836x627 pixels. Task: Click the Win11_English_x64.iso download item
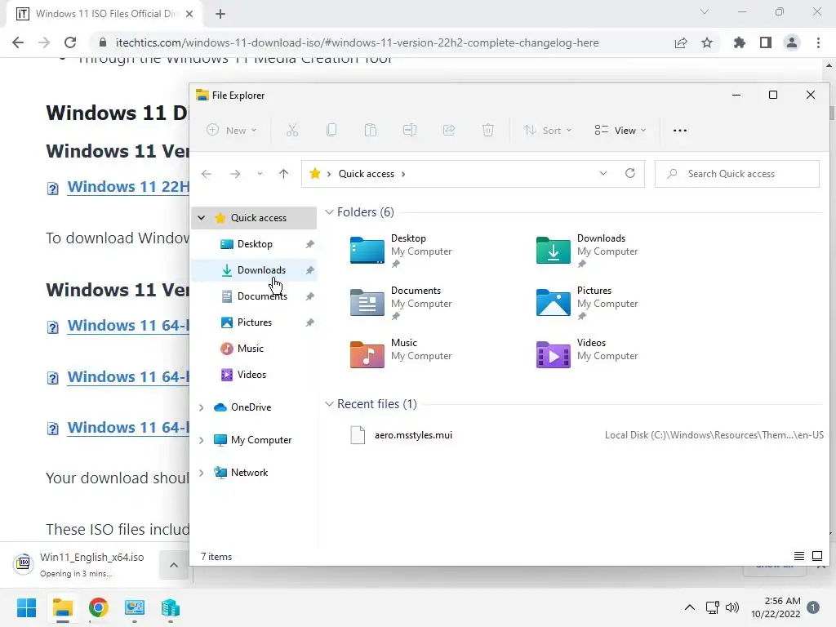click(80, 565)
